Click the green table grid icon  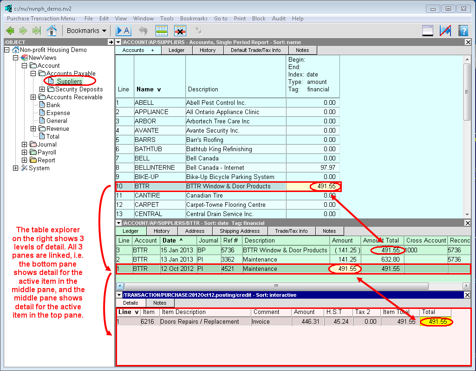coord(161,31)
